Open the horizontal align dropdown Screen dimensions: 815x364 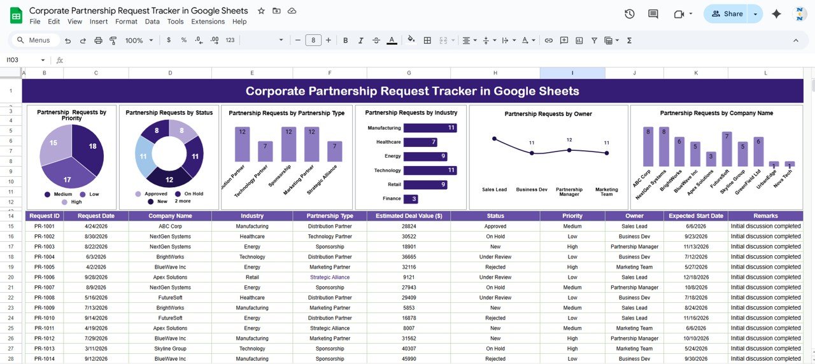pyautogui.click(x=469, y=40)
